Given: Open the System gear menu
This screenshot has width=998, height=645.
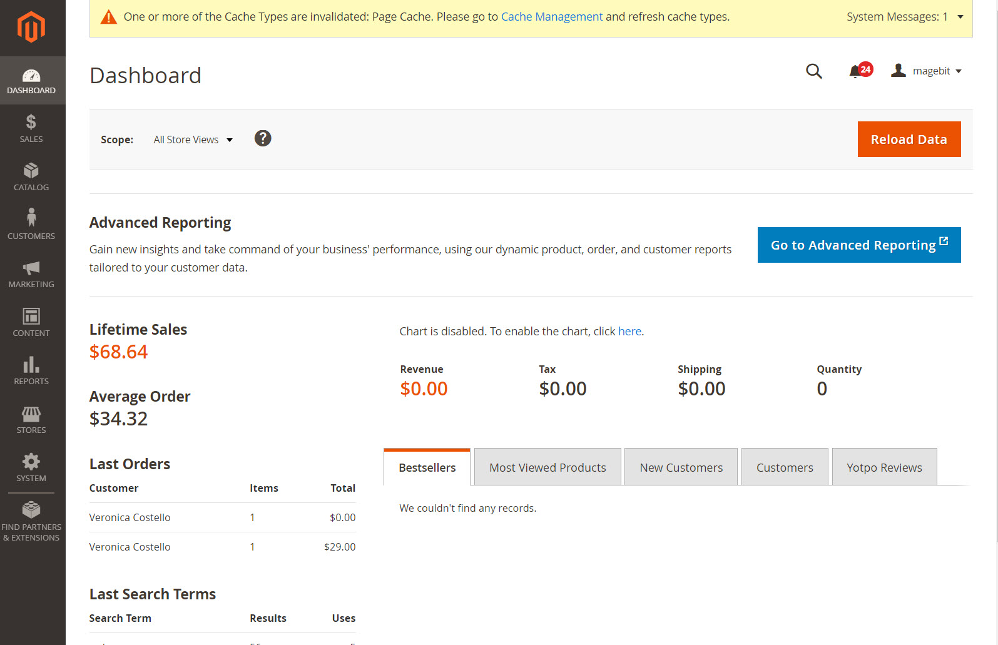Looking at the screenshot, I should [x=31, y=468].
